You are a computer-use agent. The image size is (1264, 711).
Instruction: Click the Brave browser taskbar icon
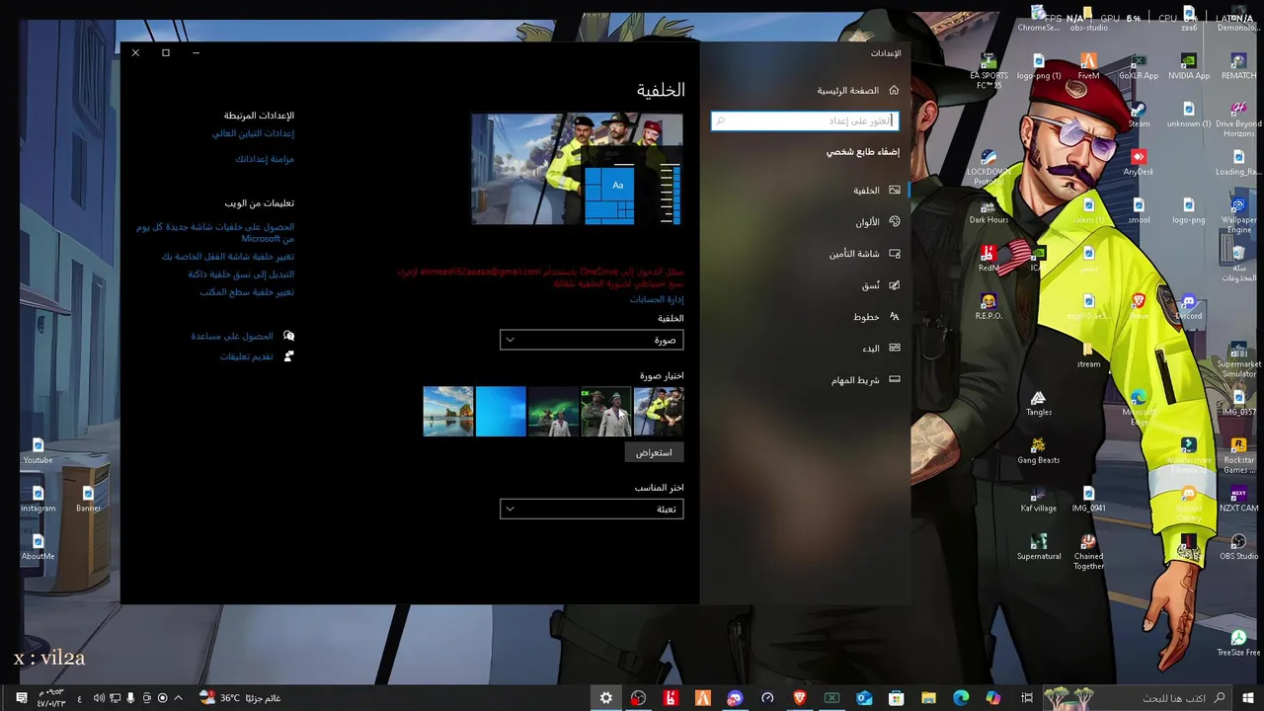click(x=800, y=698)
